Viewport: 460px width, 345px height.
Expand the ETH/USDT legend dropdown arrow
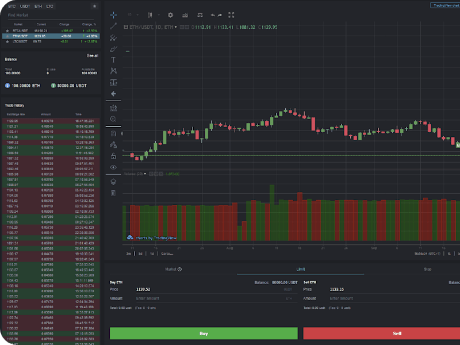point(176,27)
